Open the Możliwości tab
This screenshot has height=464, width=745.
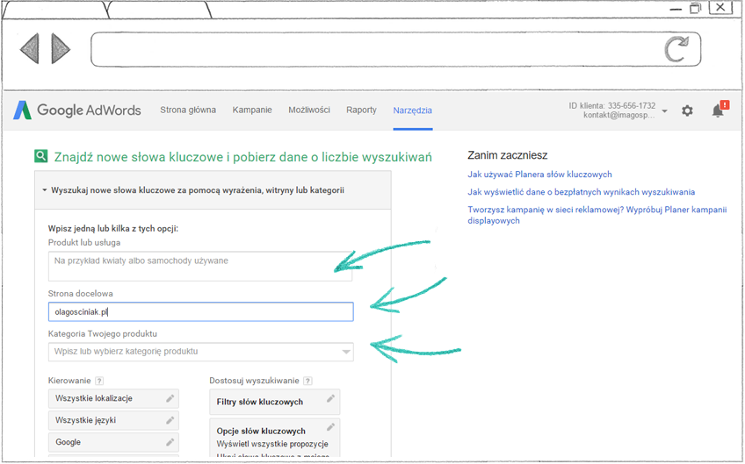[x=309, y=110]
